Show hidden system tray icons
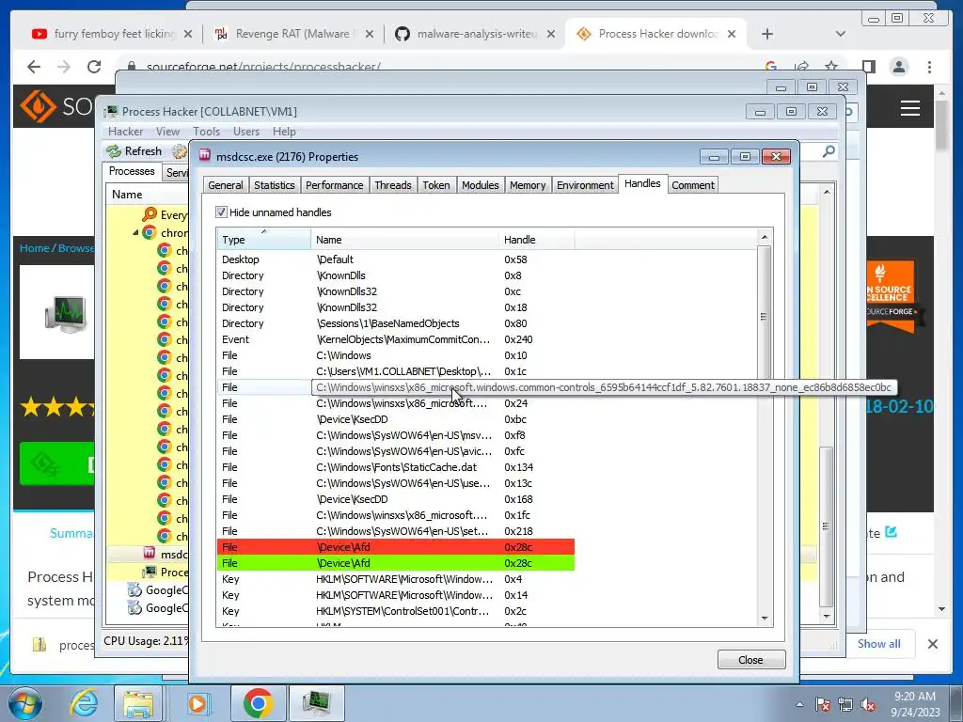Image resolution: width=963 pixels, height=722 pixels. tap(799, 704)
